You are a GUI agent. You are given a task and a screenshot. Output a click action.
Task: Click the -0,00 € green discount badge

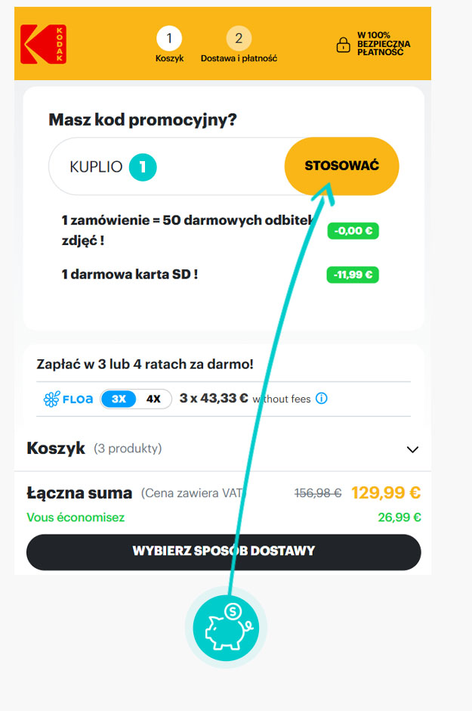[x=353, y=231]
